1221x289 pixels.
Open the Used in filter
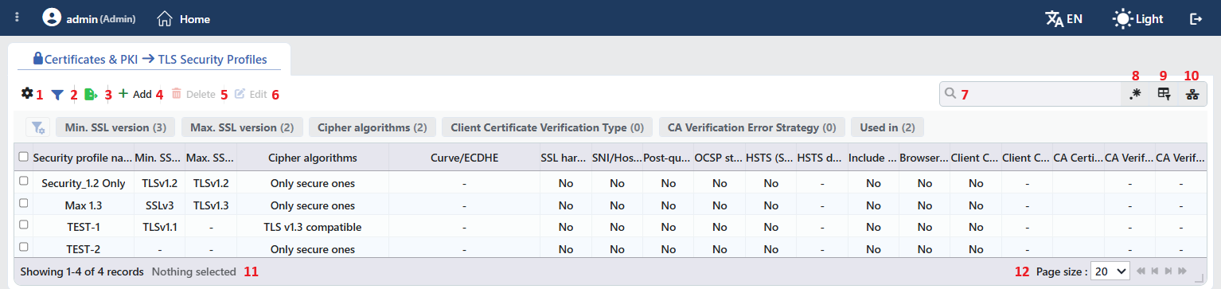click(887, 127)
